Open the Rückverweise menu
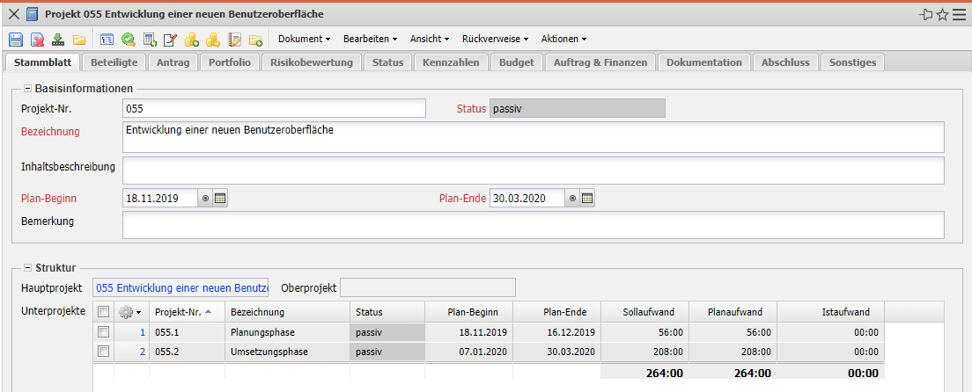The width and height of the screenshot is (972, 392). pyautogui.click(x=495, y=39)
